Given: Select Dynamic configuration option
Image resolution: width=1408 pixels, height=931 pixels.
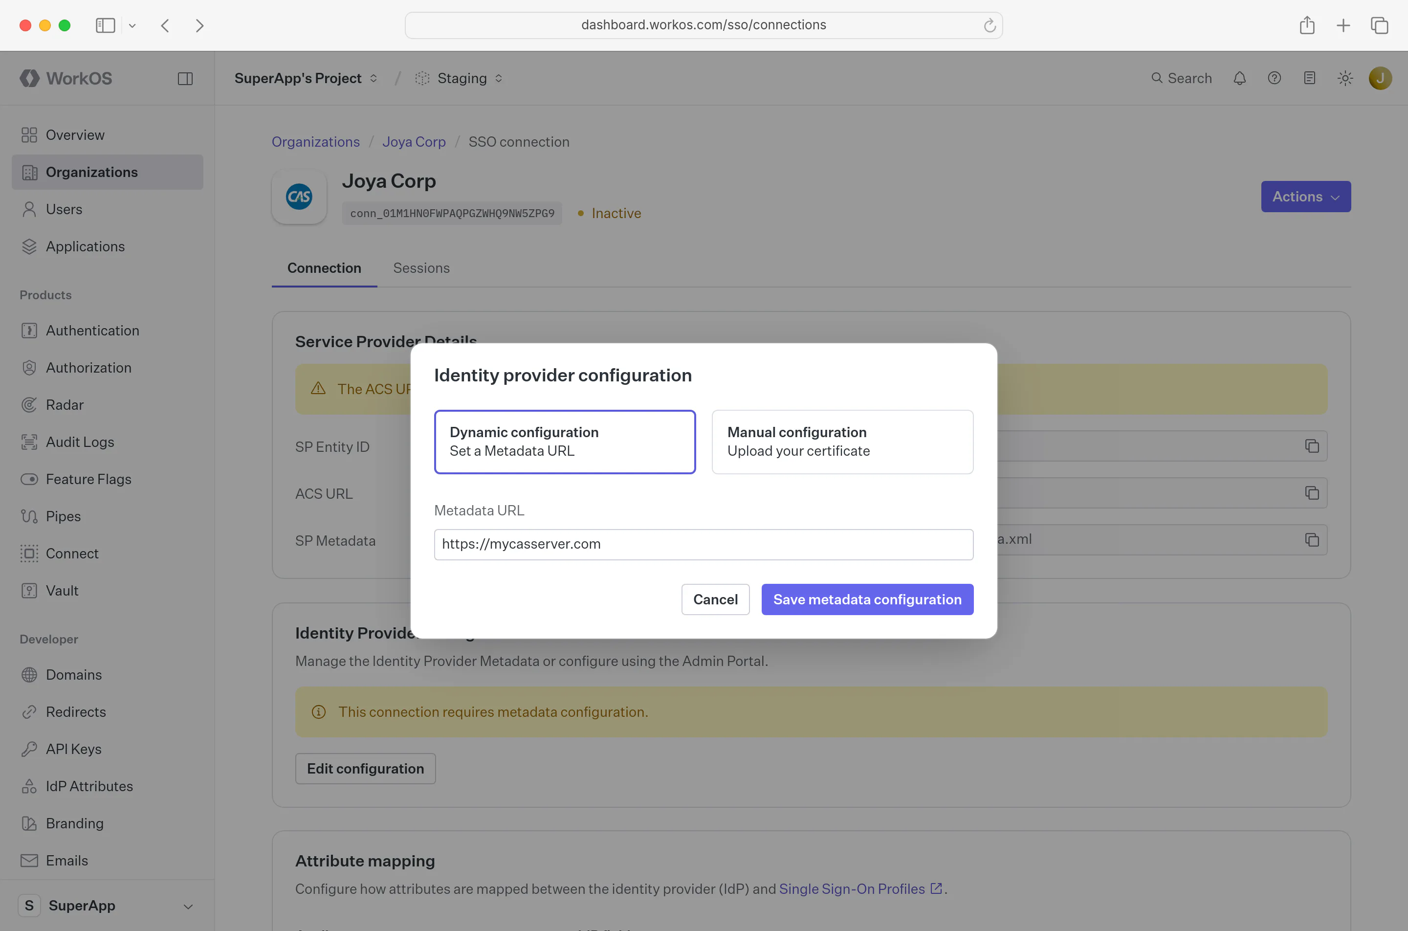Looking at the screenshot, I should (565, 442).
